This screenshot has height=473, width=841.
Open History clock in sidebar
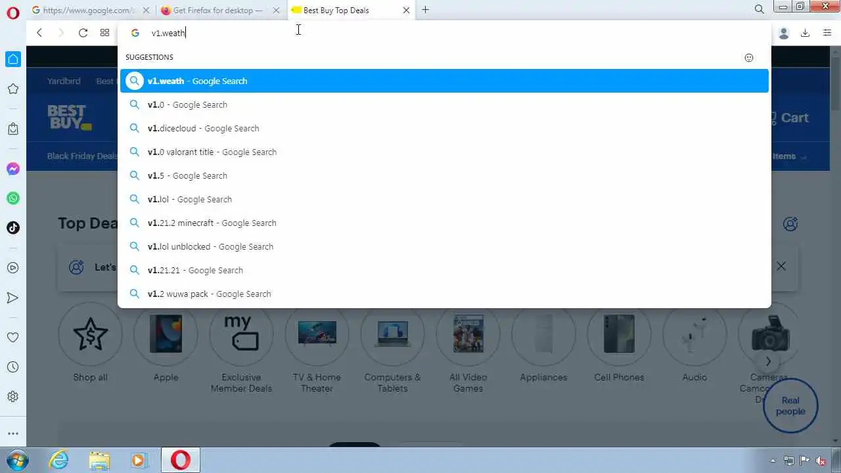pyautogui.click(x=13, y=367)
